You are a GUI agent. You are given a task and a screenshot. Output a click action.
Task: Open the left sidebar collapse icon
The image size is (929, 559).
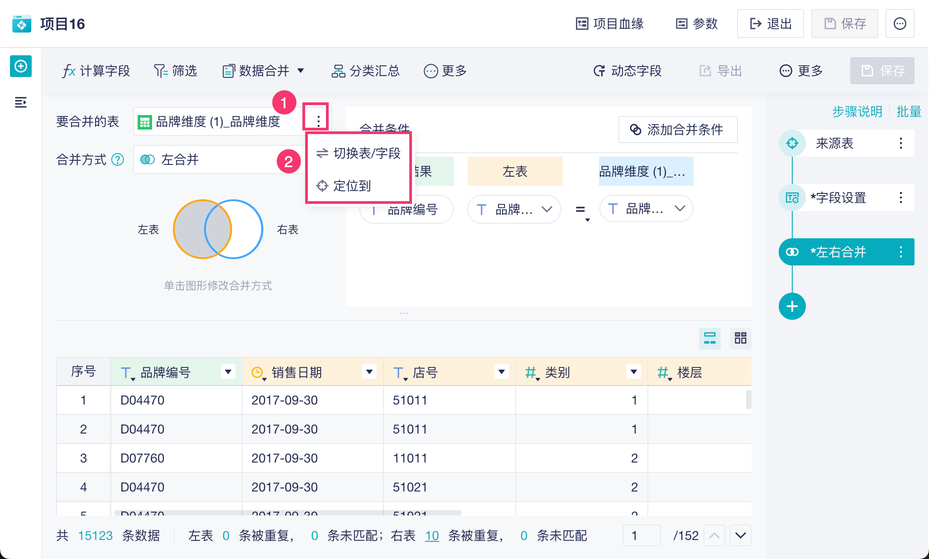click(x=21, y=102)
